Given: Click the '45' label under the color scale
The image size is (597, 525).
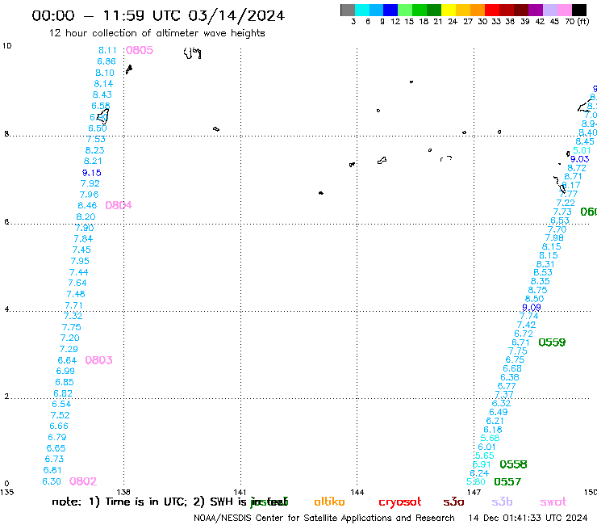Looking at the screenshot, I should (554, 21).
